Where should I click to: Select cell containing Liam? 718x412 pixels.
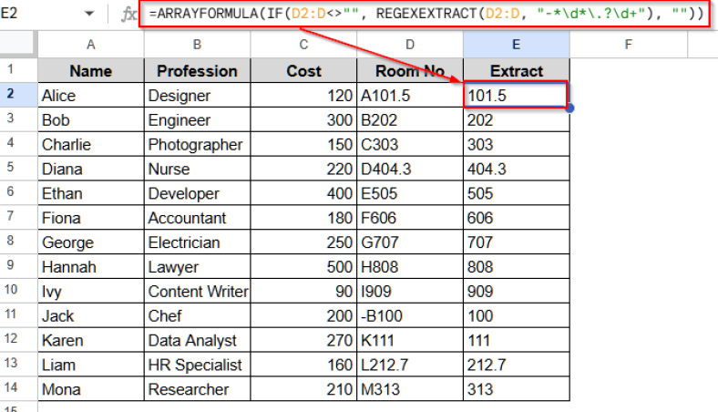(91, 365)
